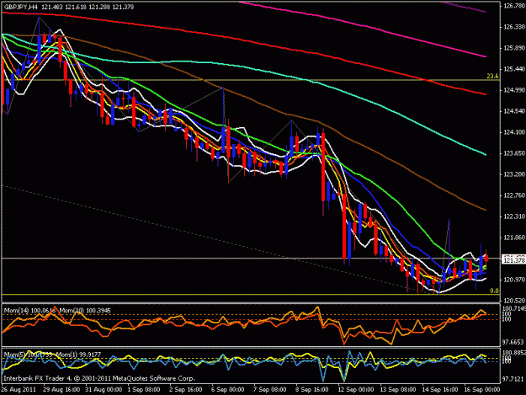The image size is (526, 395).
Task: Select the 126.780 price axis label
Action: click(x=513, y=5)
